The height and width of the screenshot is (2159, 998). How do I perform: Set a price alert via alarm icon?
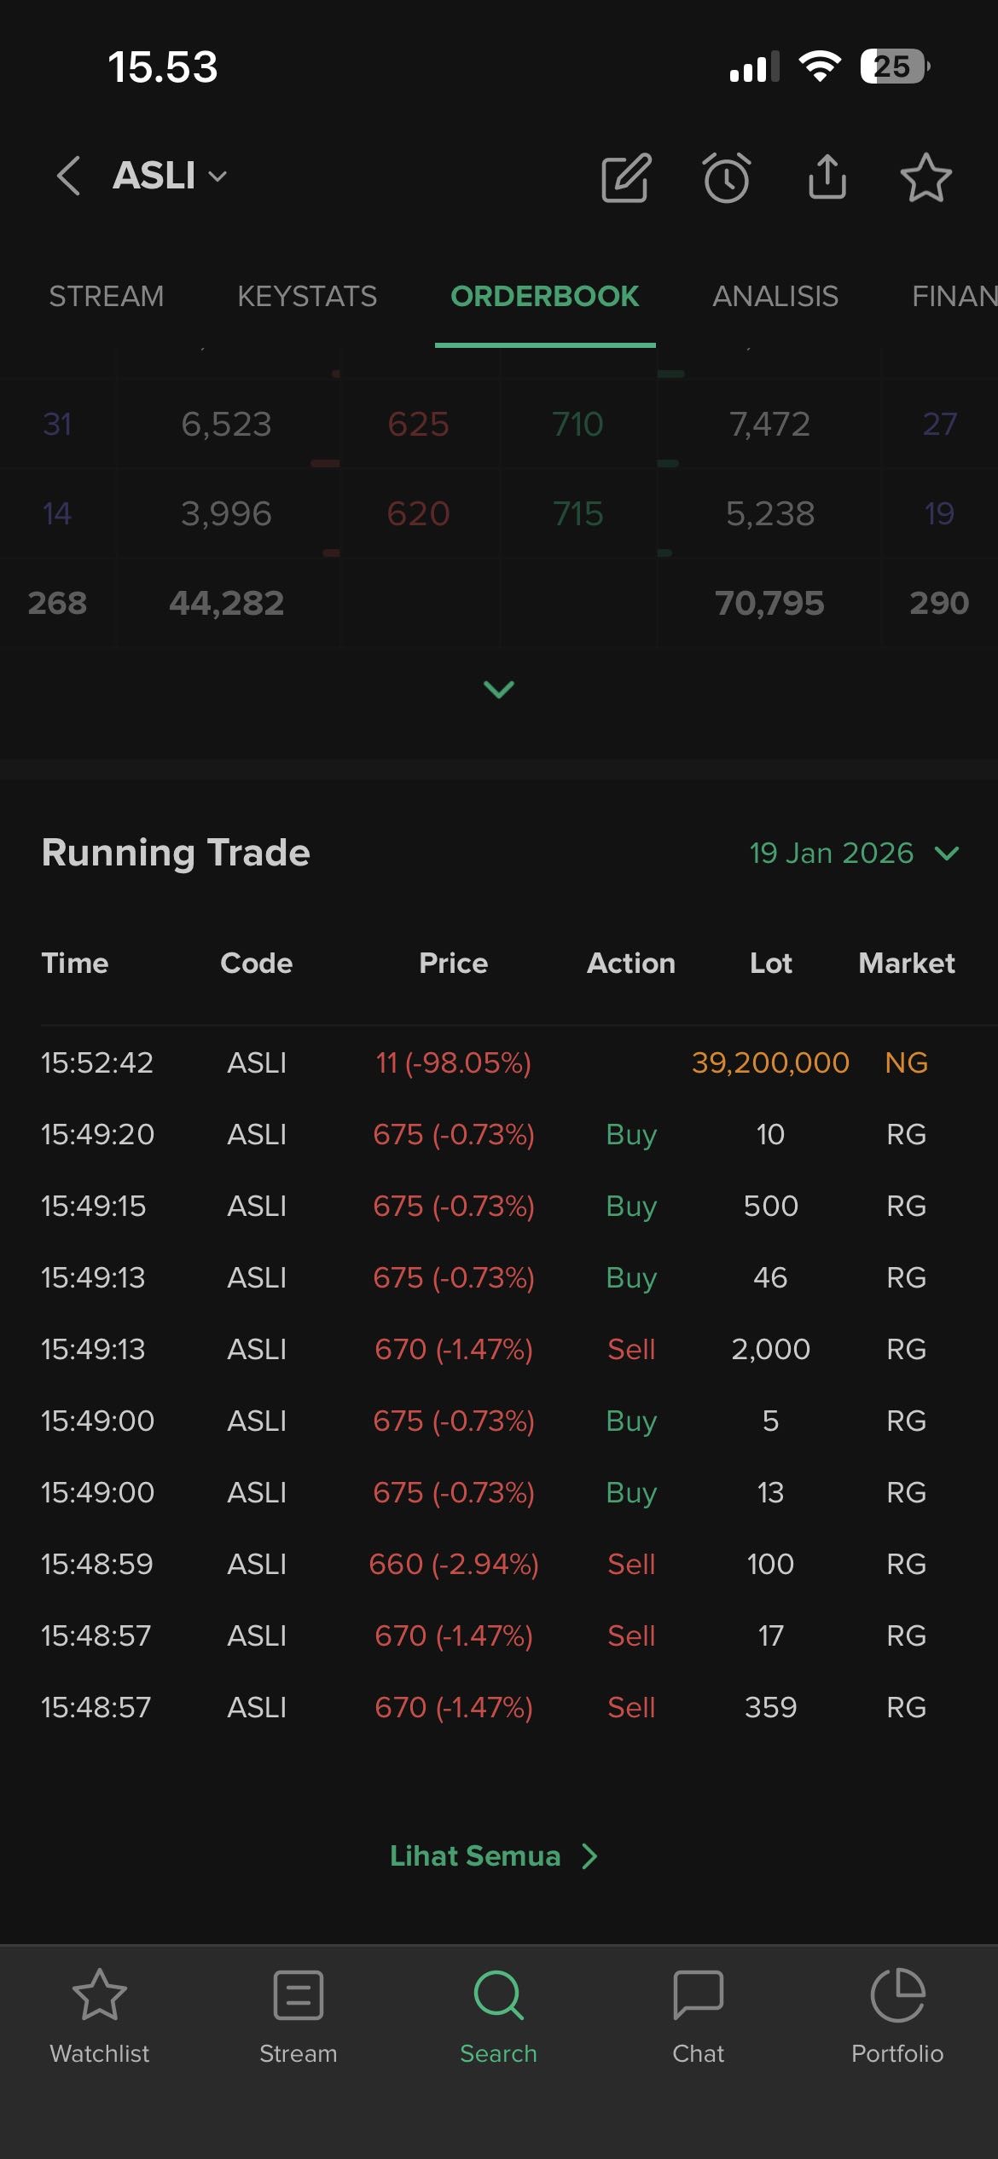point(727,177)
